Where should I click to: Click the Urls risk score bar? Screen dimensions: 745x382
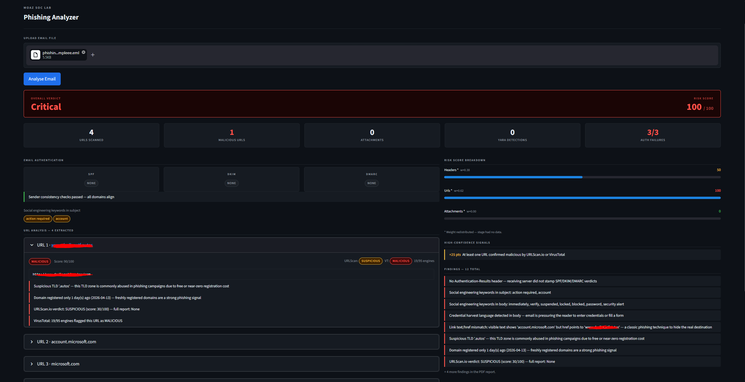(582, 198)
